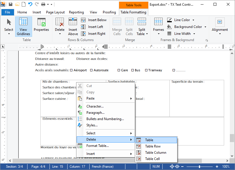The width and height of the screenshot is (235, 170).
Task: Click the Delete button in Rows & Columns
Action: tap(60, 27)
